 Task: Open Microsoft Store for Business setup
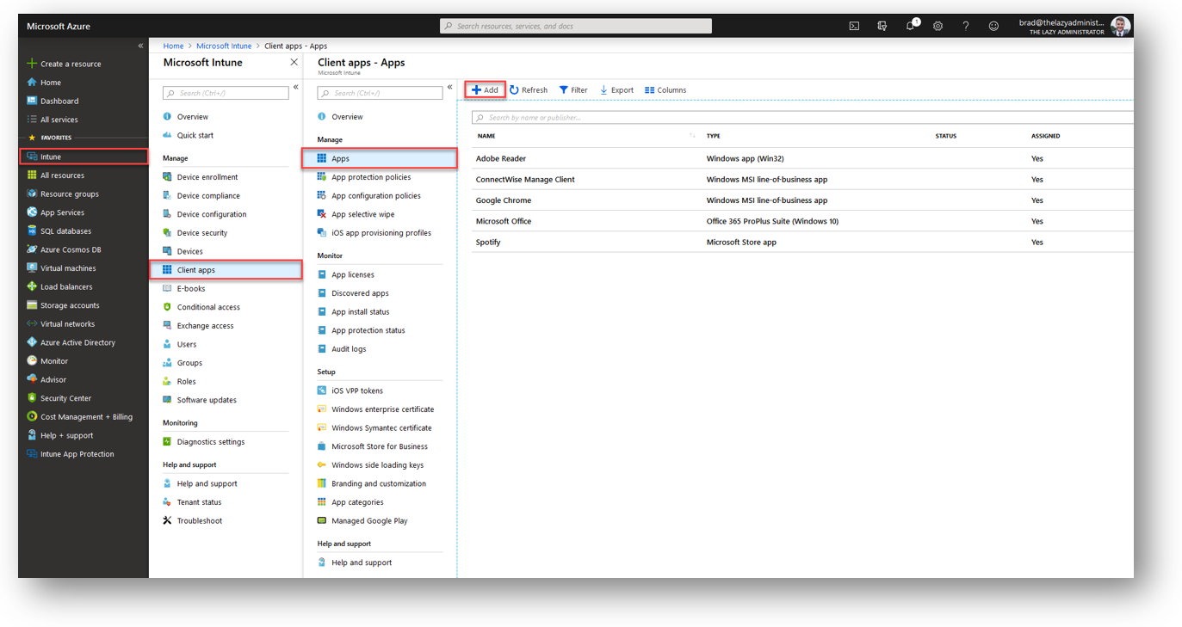[380, 446]
